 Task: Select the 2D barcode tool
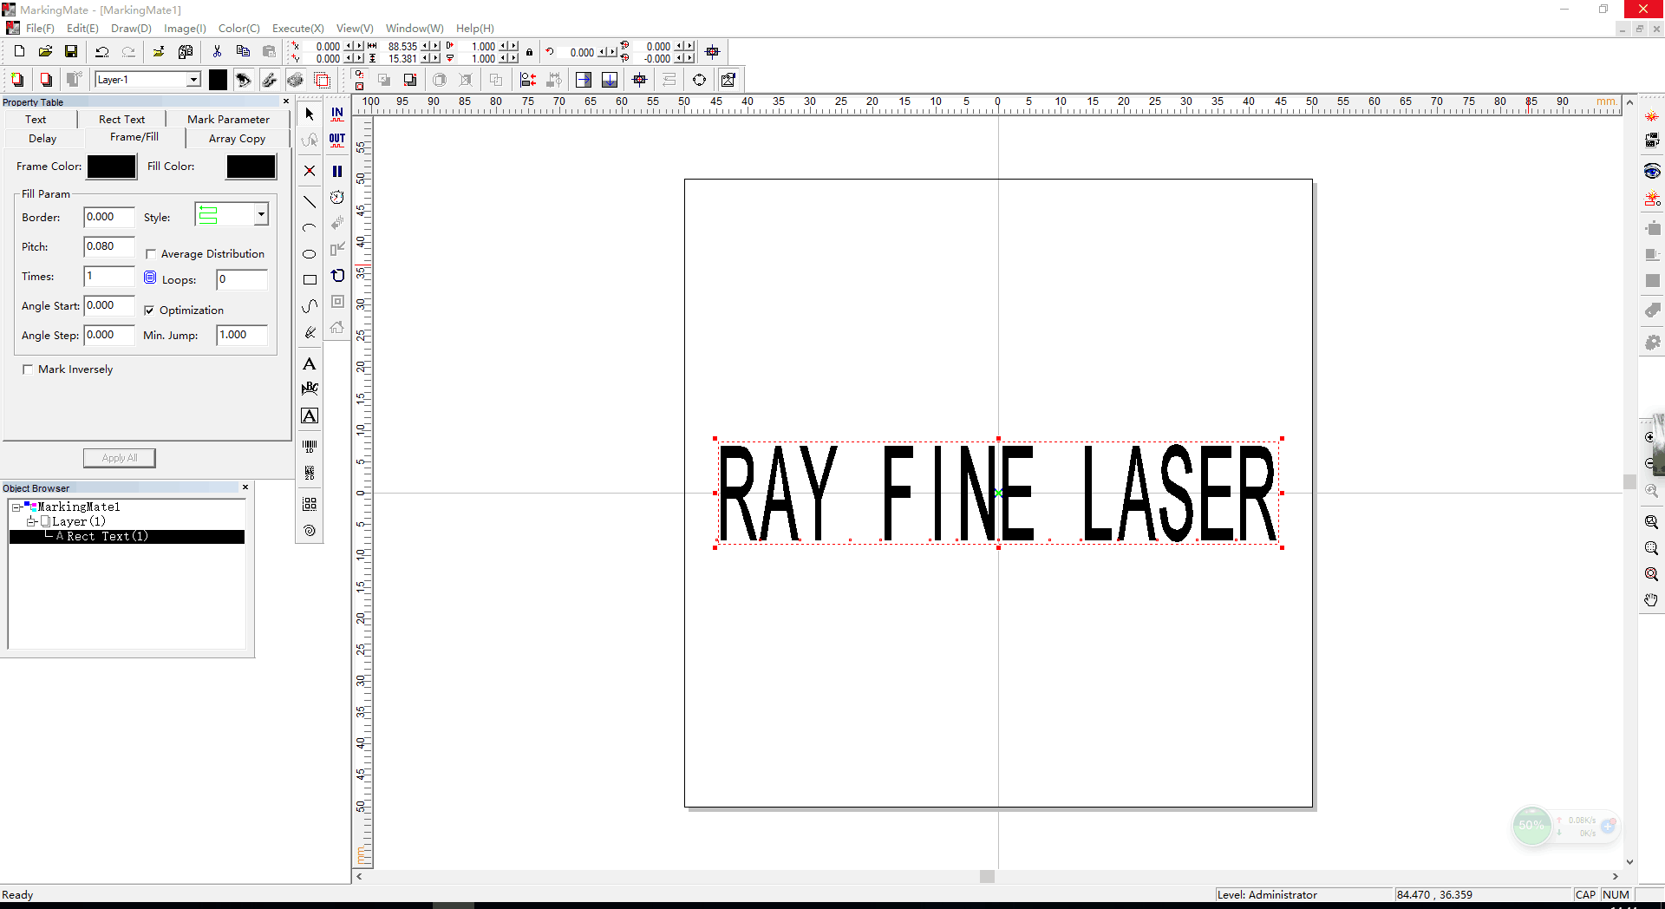pyautogui.click(x=310, y=474)
